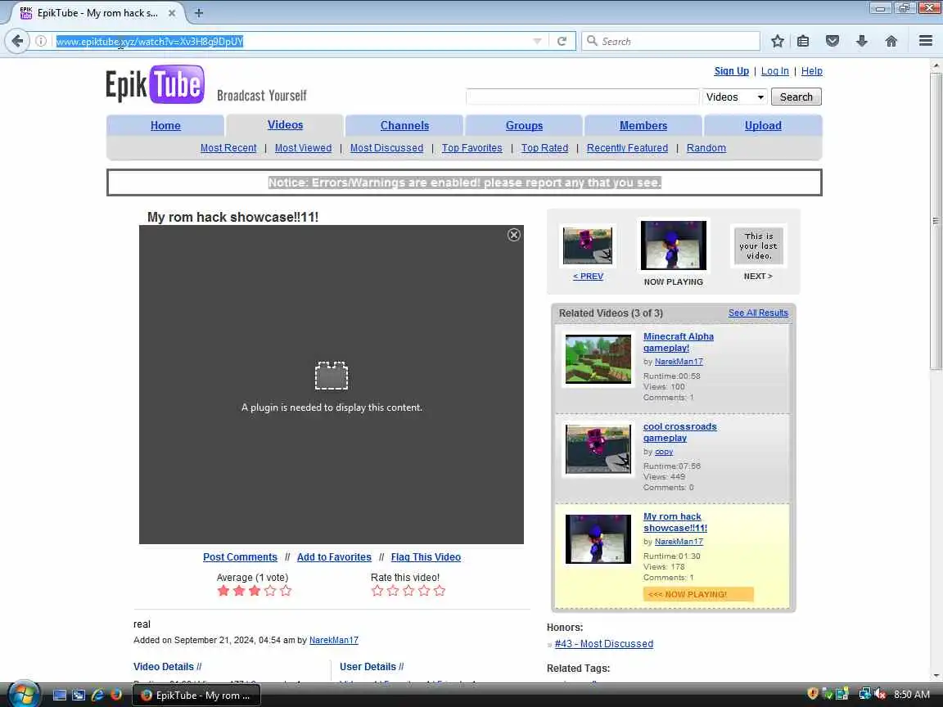943x707 pixels.
Task: Click the Recently Featured submenu link
Action: coord(627,148)
